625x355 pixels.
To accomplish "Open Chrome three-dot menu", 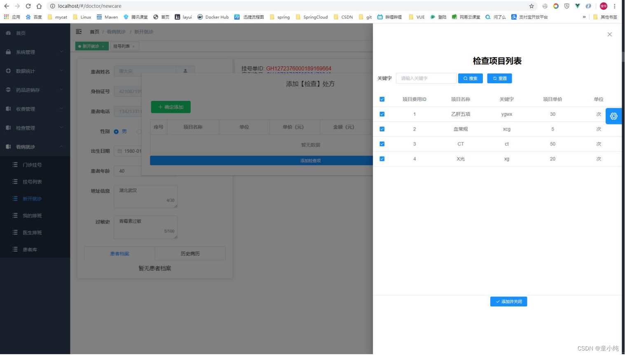I will [614, 6].
